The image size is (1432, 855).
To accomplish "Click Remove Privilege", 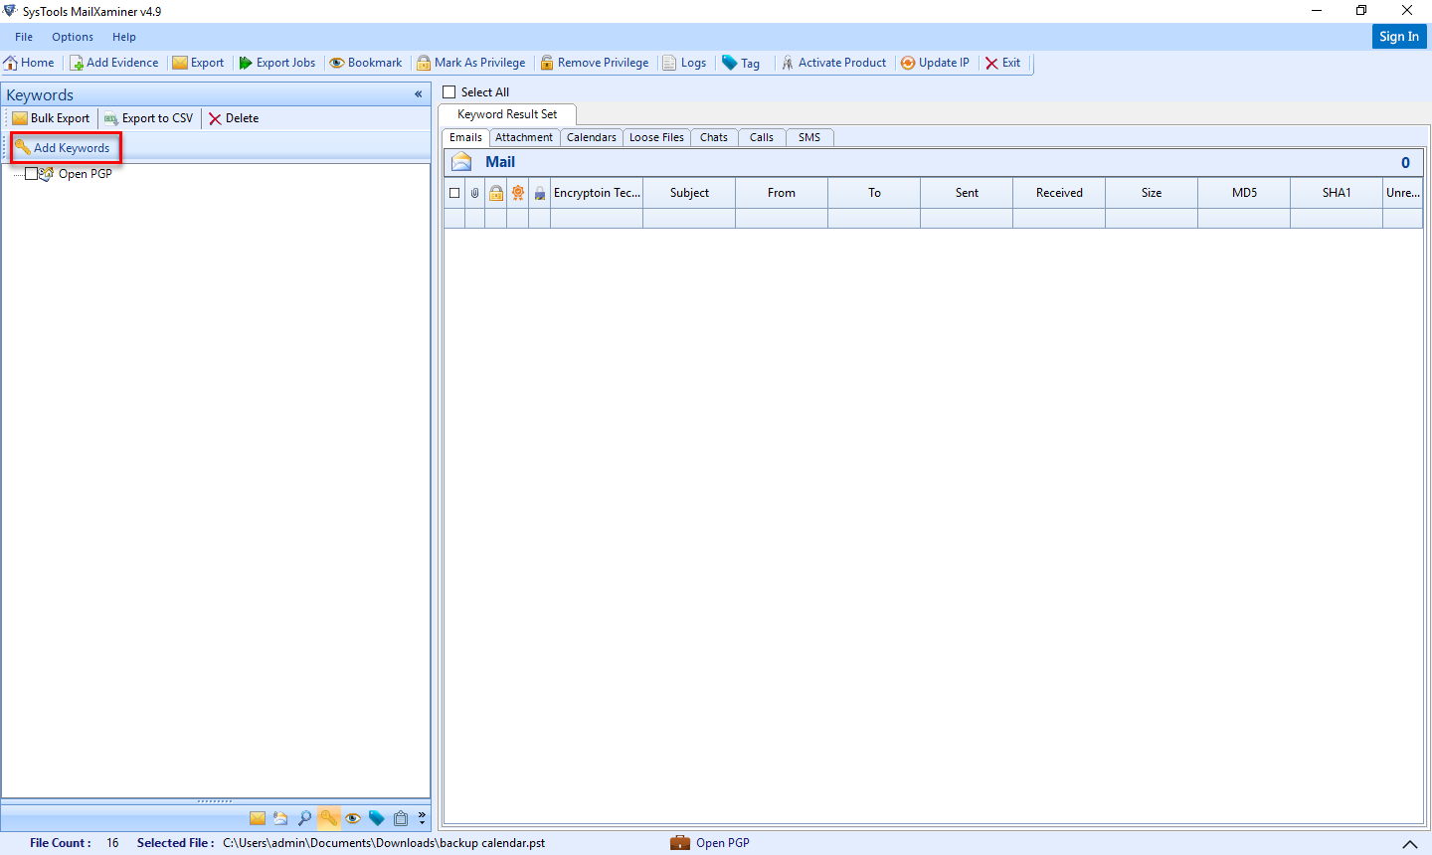I will coord(595,63).
